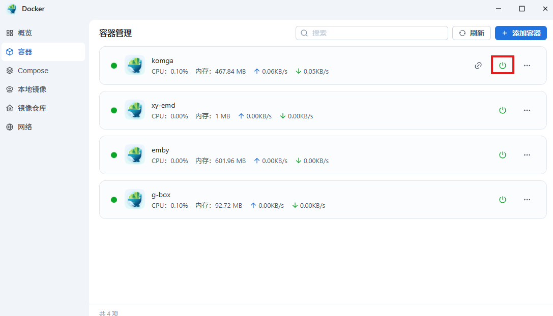Select the komga container name
553x316 pixels.
tap(162, 60)
